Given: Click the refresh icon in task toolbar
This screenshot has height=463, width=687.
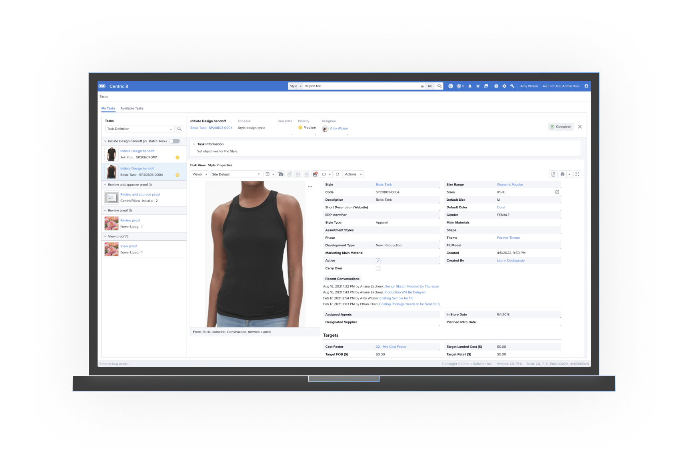Looking at the screenshot, I should click(338, 174).
